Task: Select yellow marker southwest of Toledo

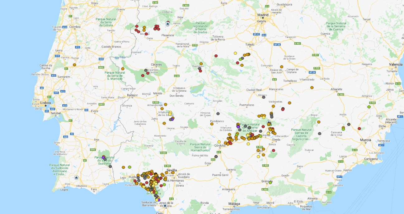Action: [235, 53]
